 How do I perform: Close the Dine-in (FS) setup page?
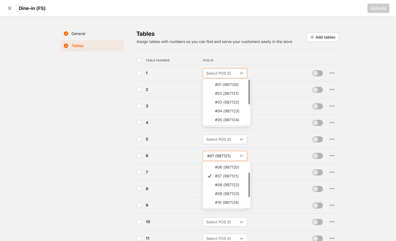[x=10, y=8]
